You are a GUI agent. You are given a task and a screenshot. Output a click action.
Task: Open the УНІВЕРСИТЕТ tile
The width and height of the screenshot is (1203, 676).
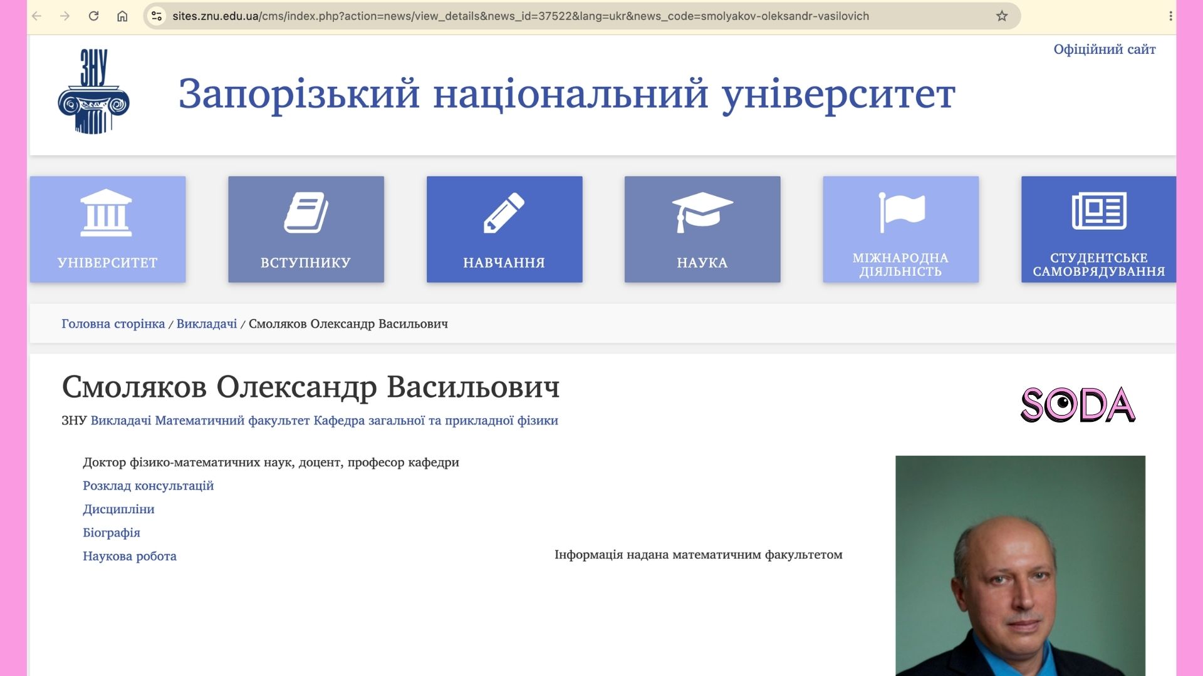coord(108,229)
